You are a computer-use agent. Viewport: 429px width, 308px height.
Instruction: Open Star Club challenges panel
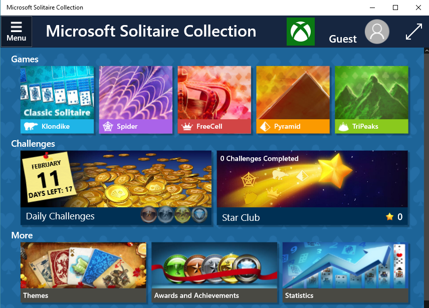pyautogui.click(x=312, y=188)
